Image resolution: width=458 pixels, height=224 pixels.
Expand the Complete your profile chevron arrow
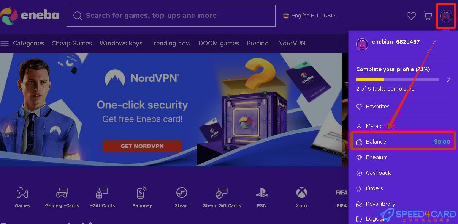click(x=448, y=79)
